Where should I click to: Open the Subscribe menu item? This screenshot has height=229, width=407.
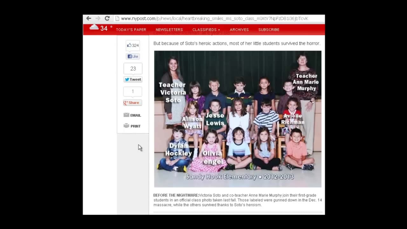tap(269, 30)
